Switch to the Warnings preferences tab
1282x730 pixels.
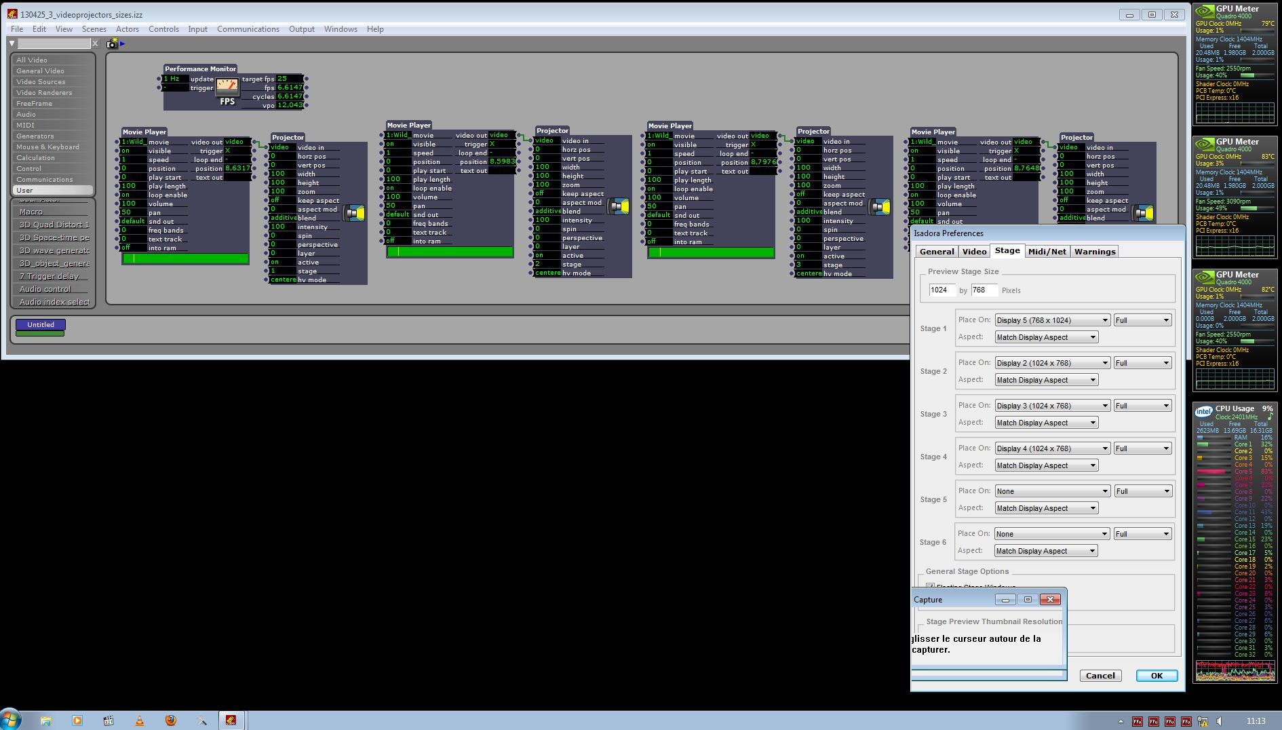tap(1094, 252)
